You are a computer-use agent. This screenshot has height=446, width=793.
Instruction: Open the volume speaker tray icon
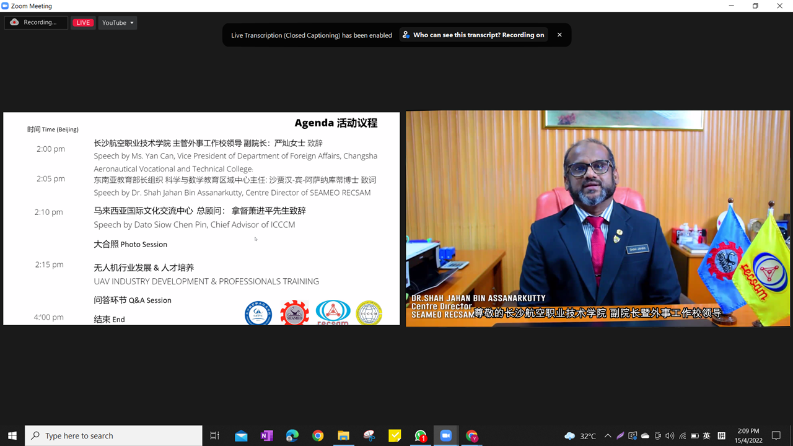(670, 436)
